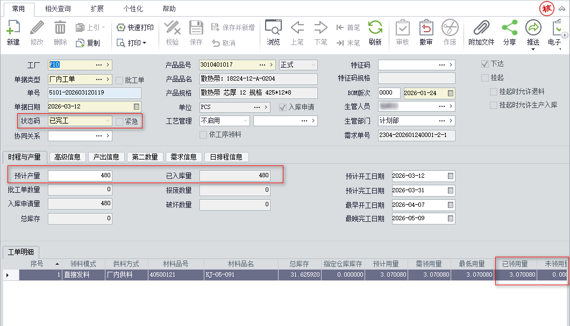Select the 时程与产量 tab

point(24,157)
